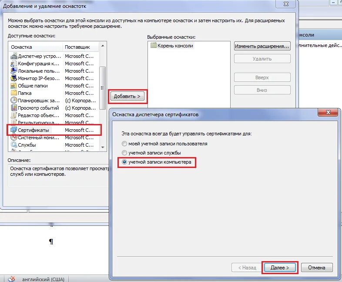Select Системный мони... row text
342x282 pixels.
(38, 138)
